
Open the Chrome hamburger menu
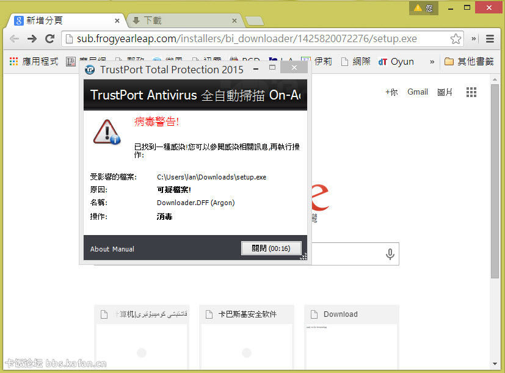click(x=490, y=38)
